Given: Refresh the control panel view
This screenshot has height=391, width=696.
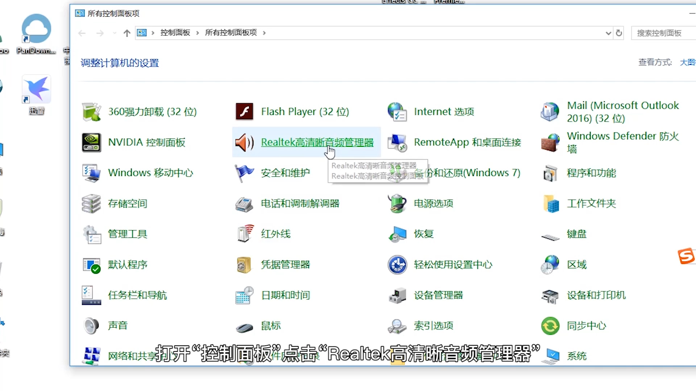Looking at the screenshot, I should click(x=619, y=33).
